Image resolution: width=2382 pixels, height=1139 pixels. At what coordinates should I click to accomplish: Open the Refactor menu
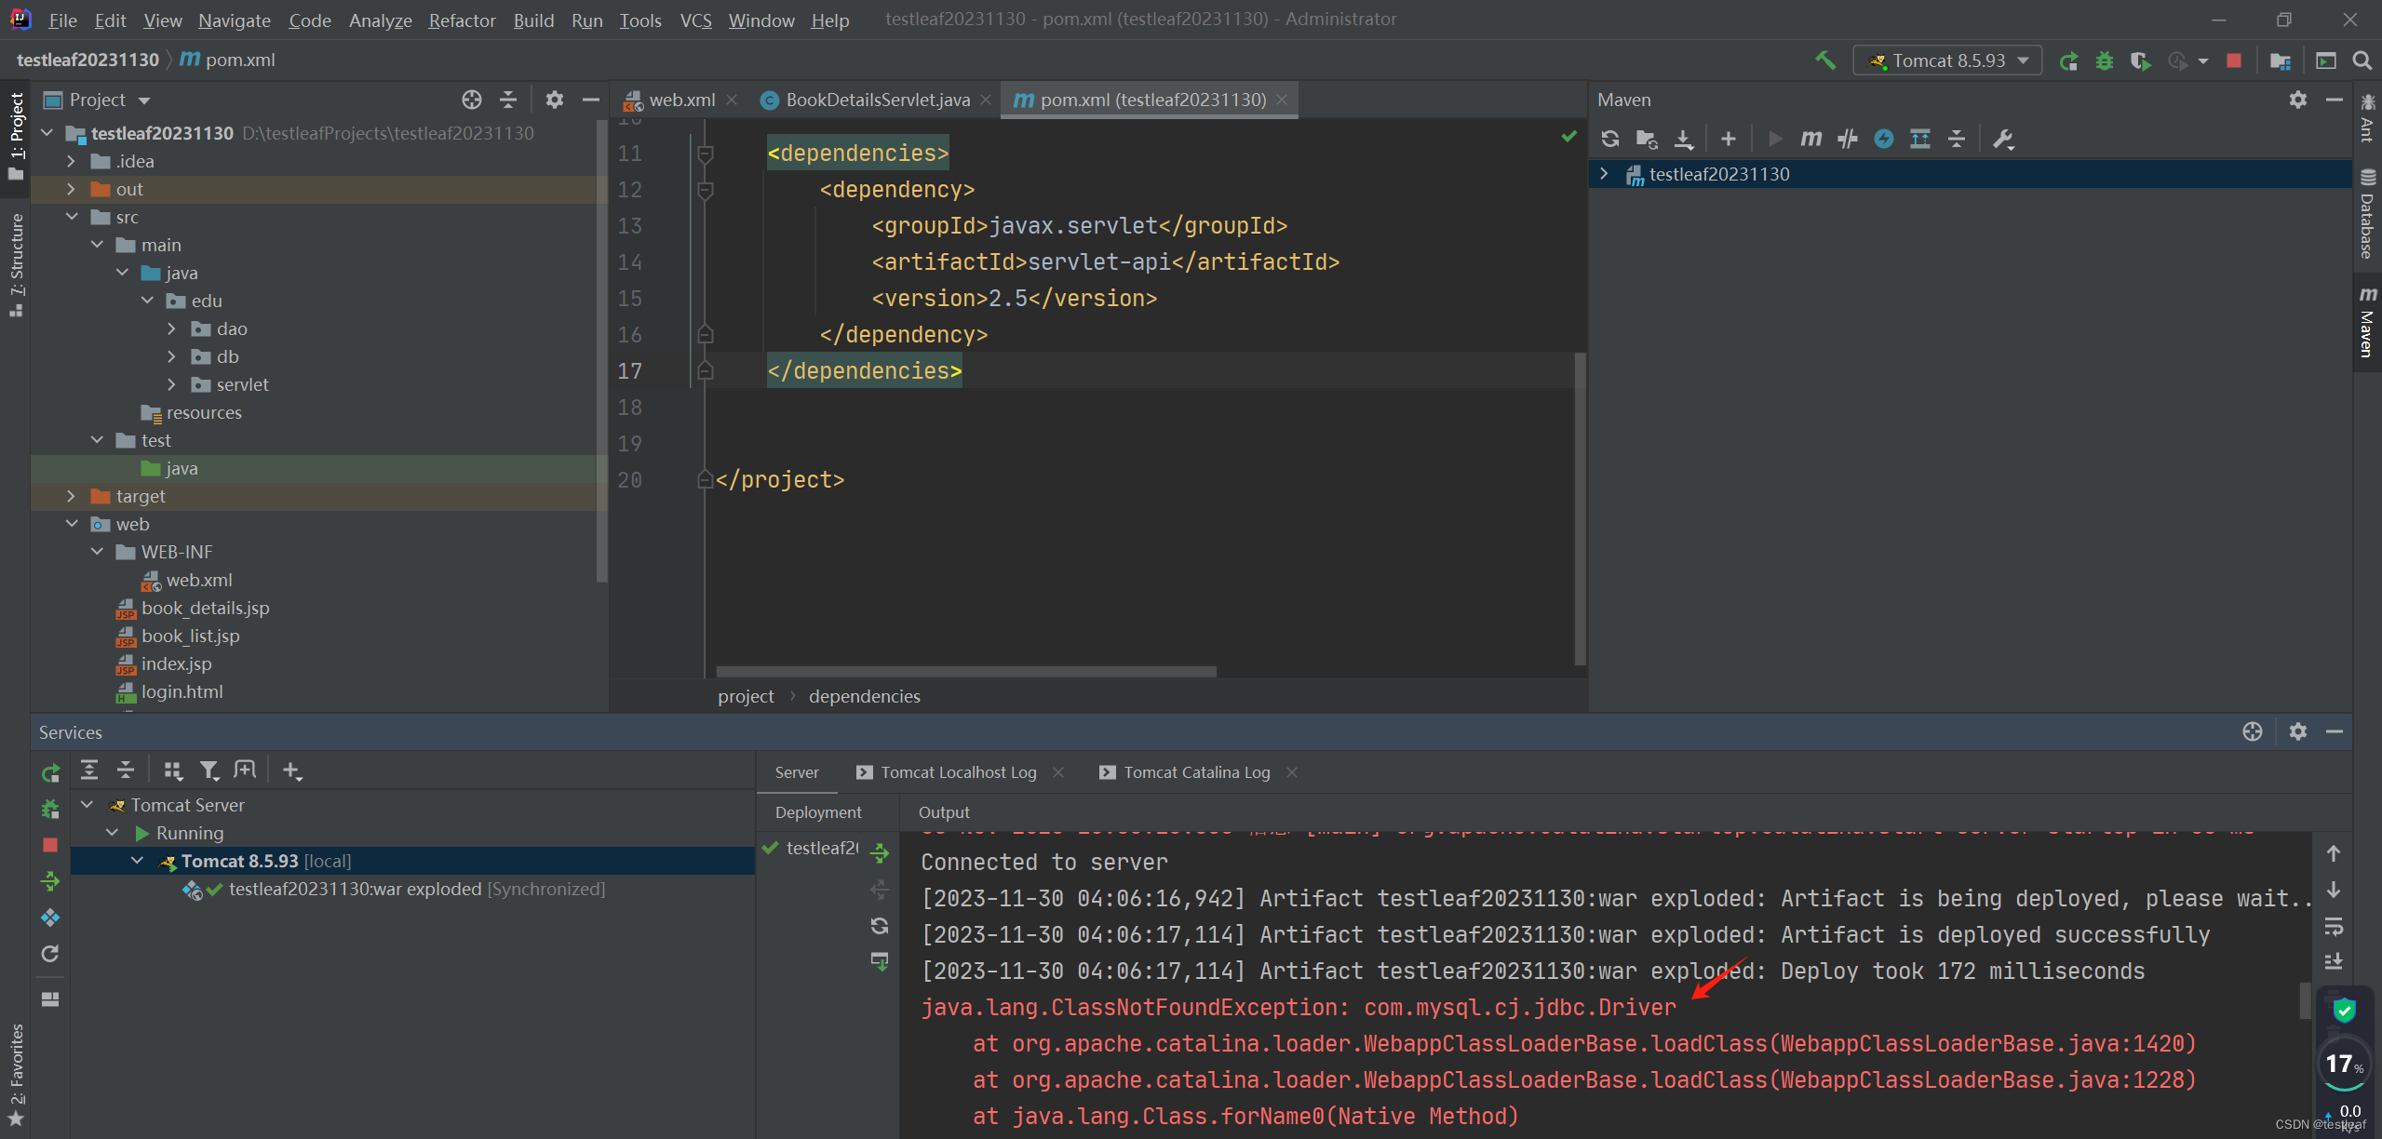point(462,20)
